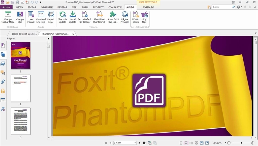
Task: Open the Layers side panel
Action: (x=3, y=63)
